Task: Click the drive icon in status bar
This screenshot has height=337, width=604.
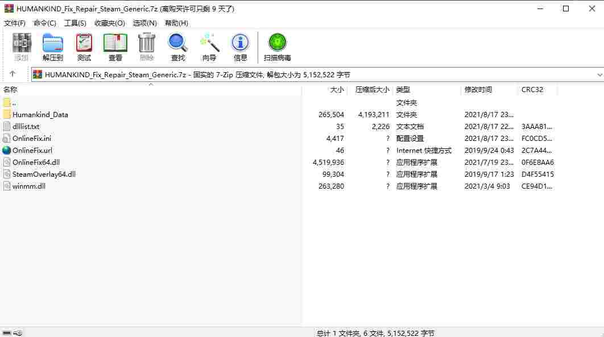Action: click(x=7, y=333)
